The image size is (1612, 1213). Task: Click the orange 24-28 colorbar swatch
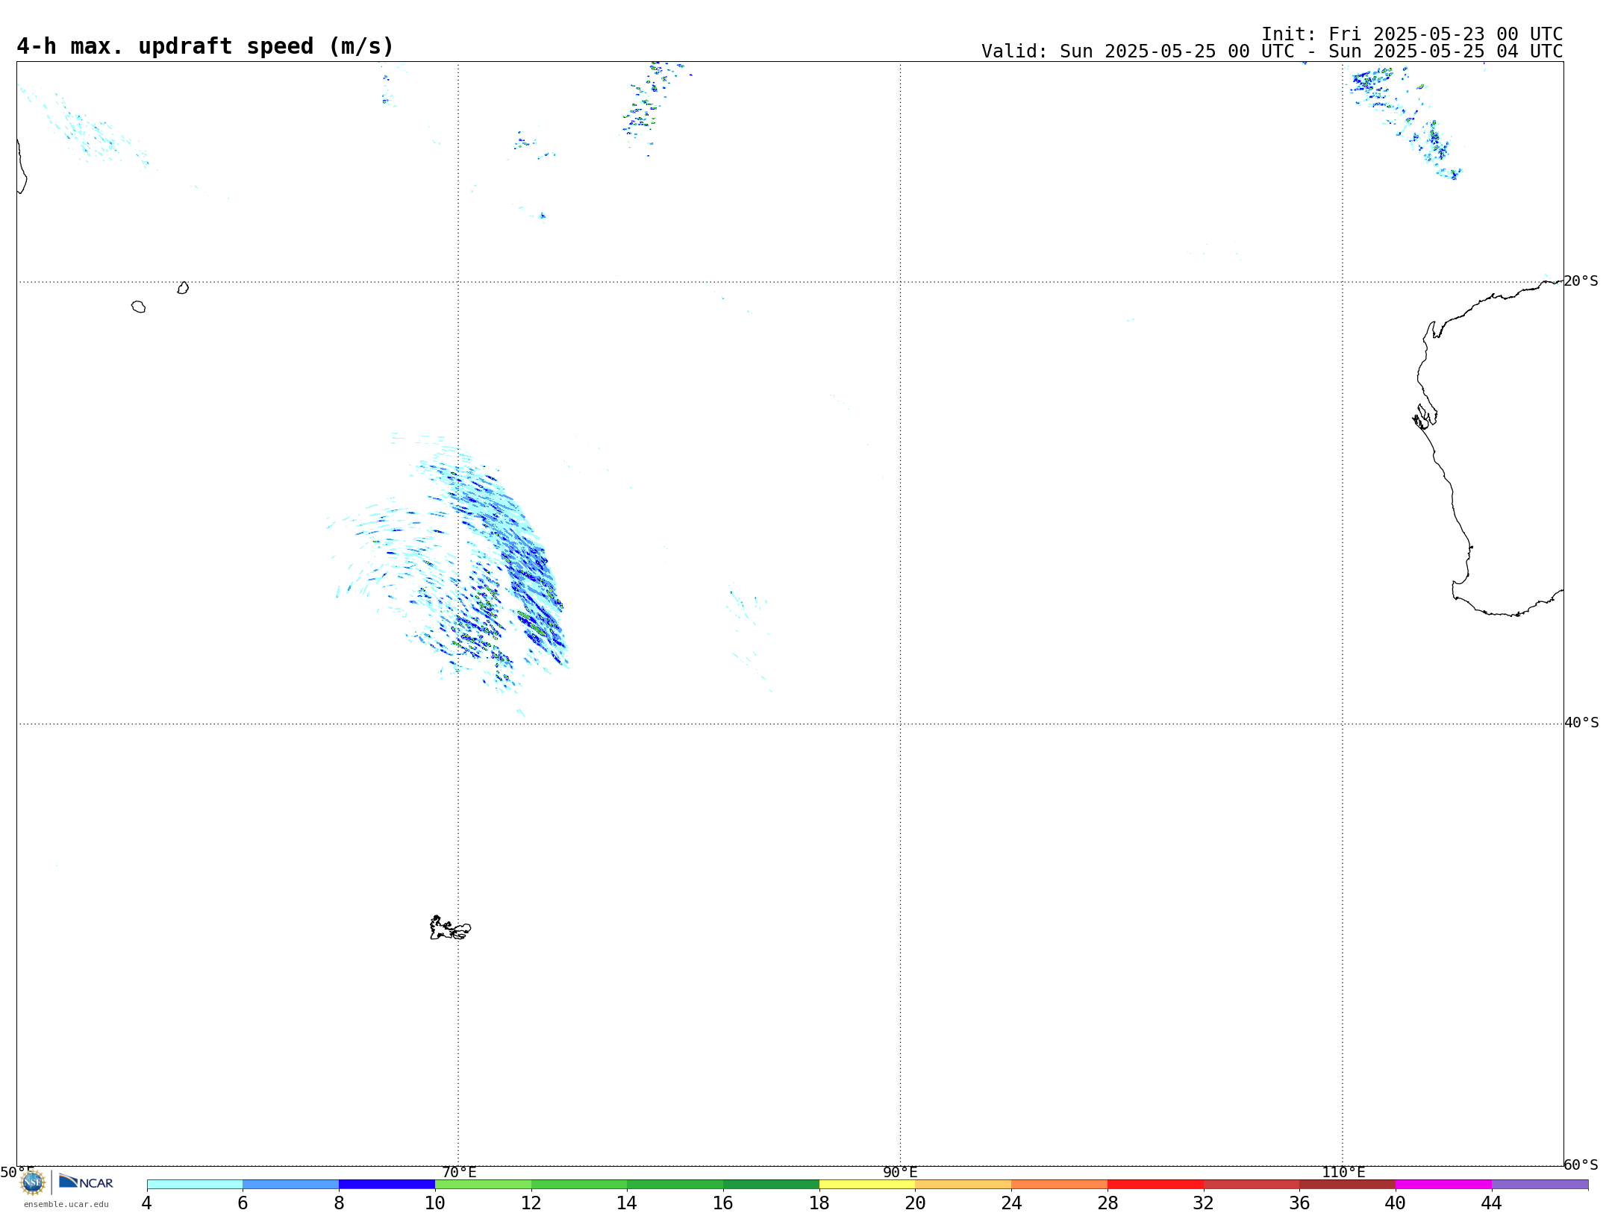coord(1060,1184)
